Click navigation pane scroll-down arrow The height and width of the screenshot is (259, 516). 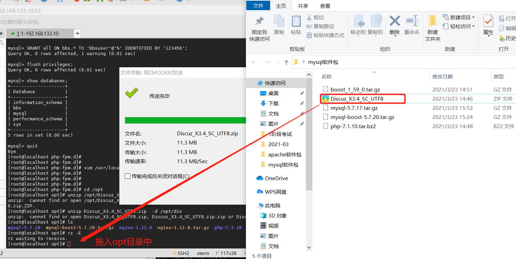point(309,248)
